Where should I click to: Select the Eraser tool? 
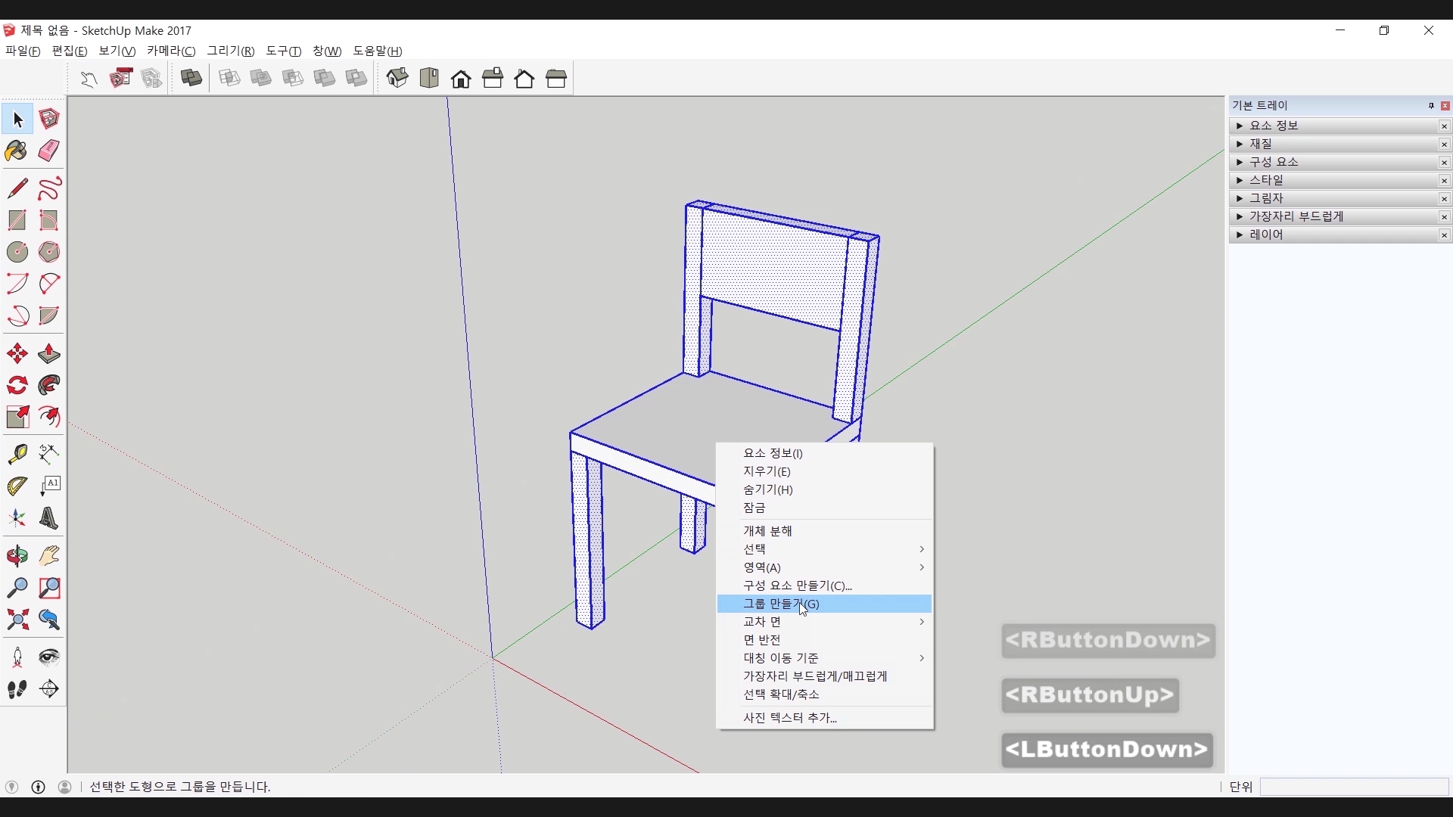[x=49, y=151]
